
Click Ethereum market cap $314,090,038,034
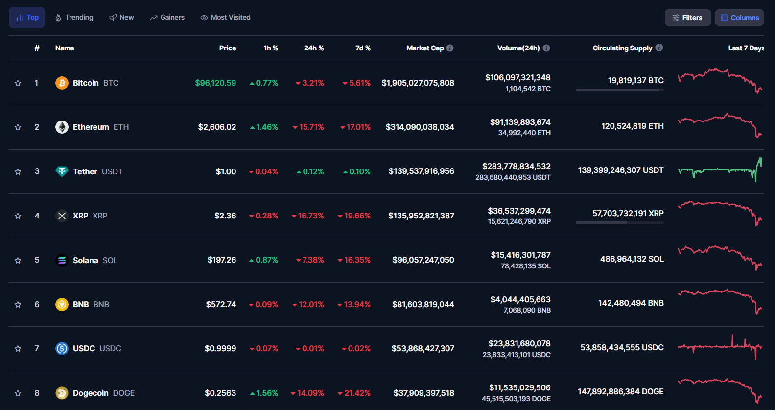(x=420, y=127)
